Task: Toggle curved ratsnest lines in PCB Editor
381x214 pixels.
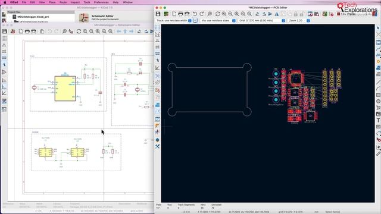Action: click(157, 83)
